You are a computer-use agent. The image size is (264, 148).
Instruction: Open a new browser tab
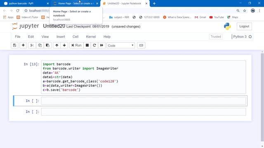(x=154, y=3)
